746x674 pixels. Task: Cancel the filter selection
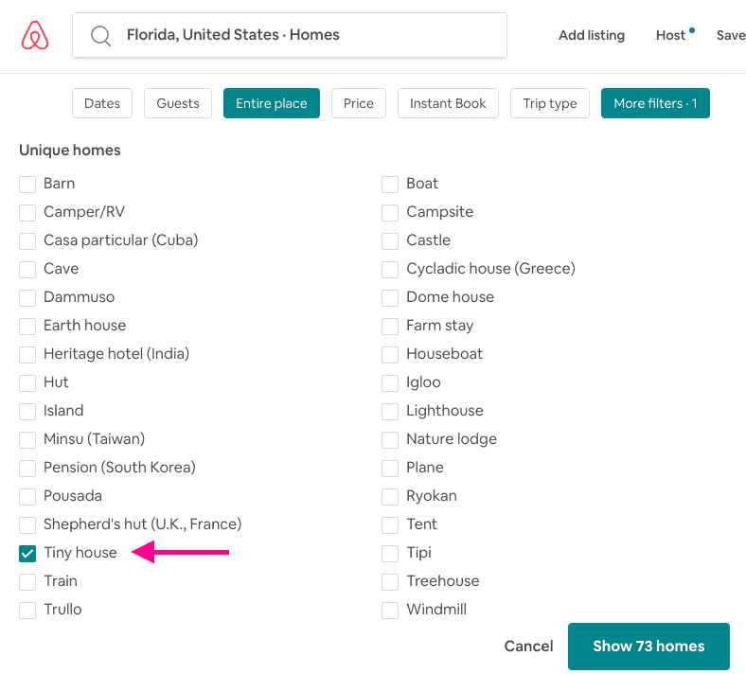point(528,647)
